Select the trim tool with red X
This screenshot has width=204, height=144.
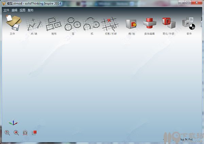(x=109, y=20)
